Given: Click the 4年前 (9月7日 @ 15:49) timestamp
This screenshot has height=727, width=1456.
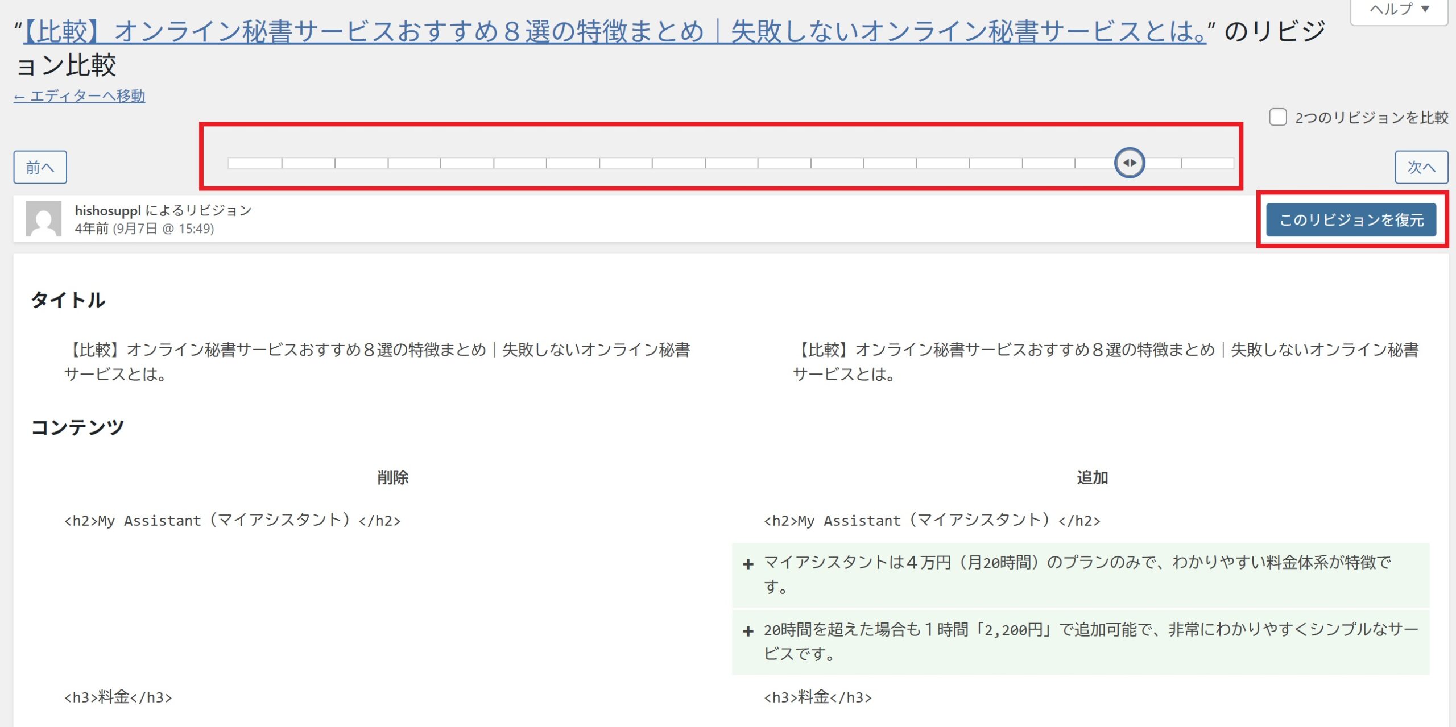Looking at the screenshot, I should click(x=144, y=229).
